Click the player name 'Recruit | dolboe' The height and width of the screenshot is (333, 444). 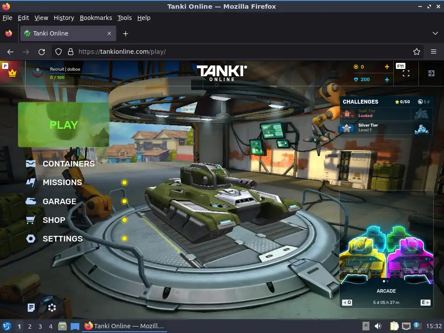tap(65, 69)
